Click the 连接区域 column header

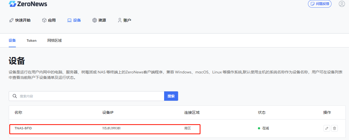click(192, 112)
